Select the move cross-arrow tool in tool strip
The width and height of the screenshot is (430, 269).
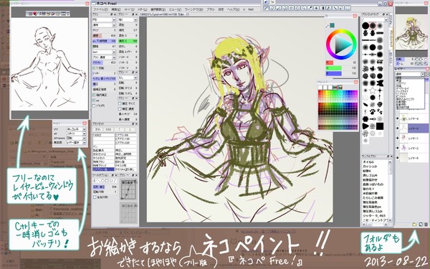(x=316, y=8)
